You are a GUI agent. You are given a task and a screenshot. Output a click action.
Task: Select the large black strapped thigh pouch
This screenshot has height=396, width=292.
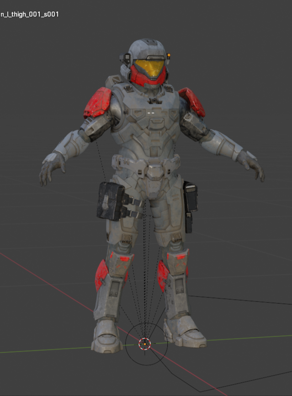click(111, 201)
